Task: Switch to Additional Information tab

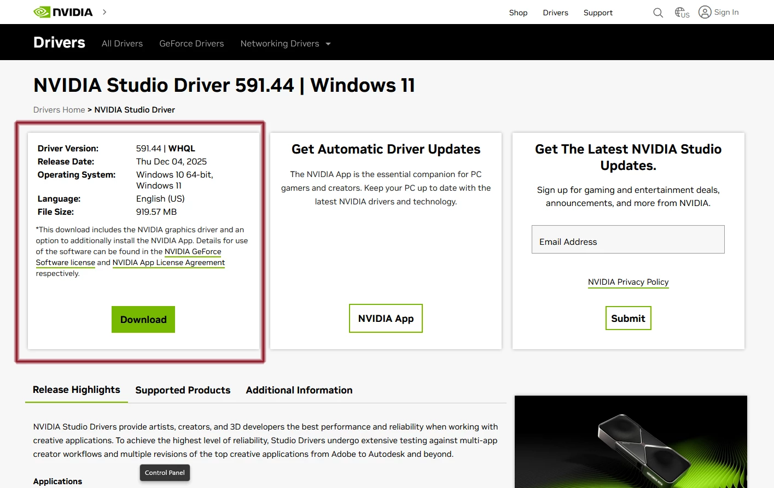Action: tap(299, 390)
